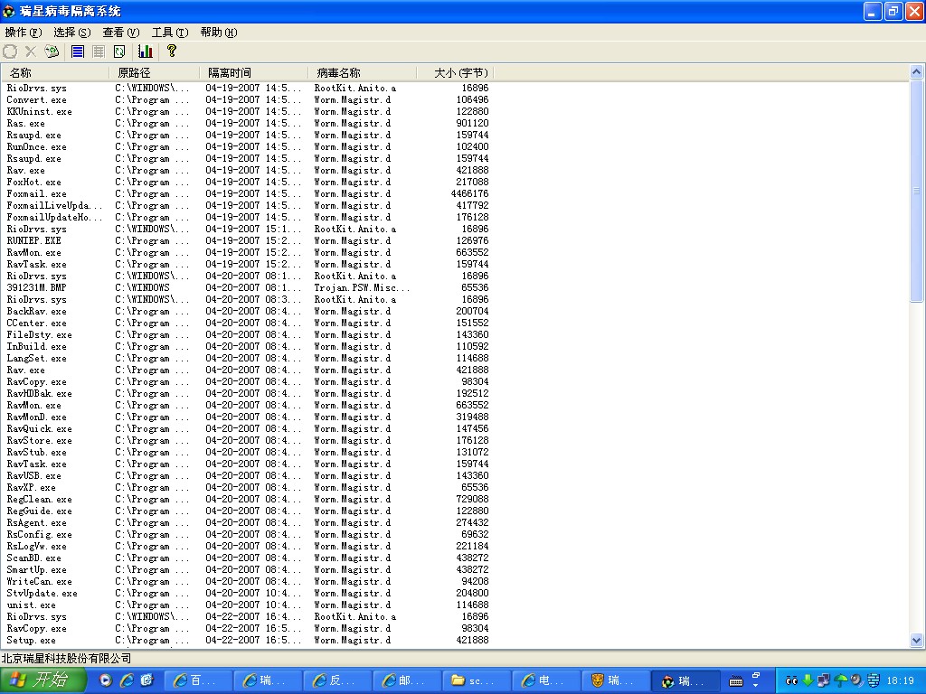Click the list scrollbar down arrow
The height and width of the screenshot is (694, 926).
pos(917,640)
